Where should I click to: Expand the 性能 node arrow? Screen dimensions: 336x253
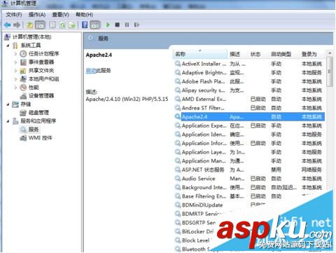15,88
